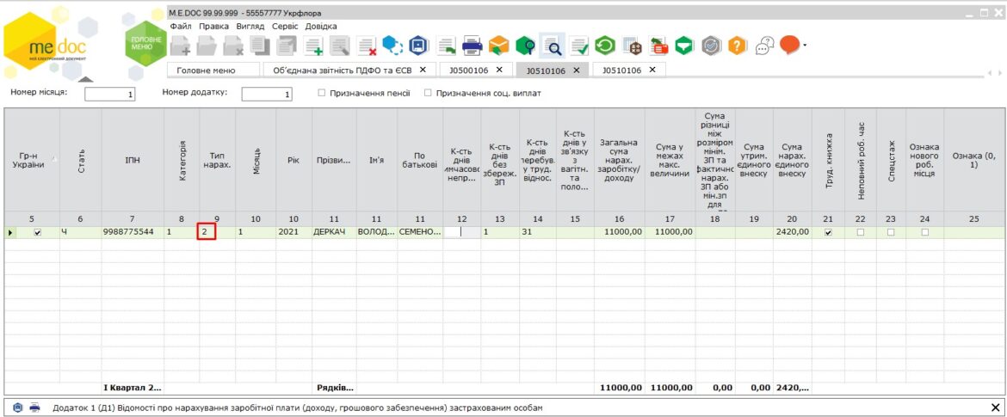
Task: Delete row using red x icon
Action: [367, 46]
